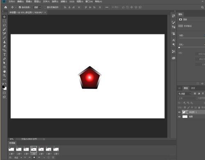205x160 pixels.
Task: Open the search icon at top right
Action: (x=202, y=7)
